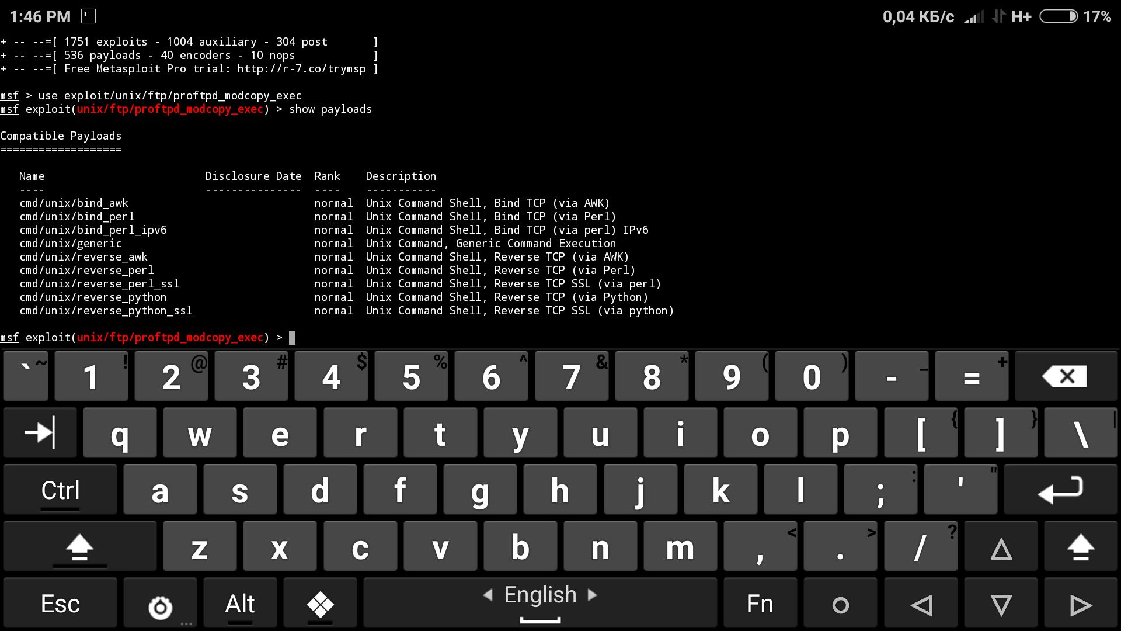The height and width of the screenshot is (631, 1121).
Task: Toggle the right Shift key
Action: click(1080, 547)
